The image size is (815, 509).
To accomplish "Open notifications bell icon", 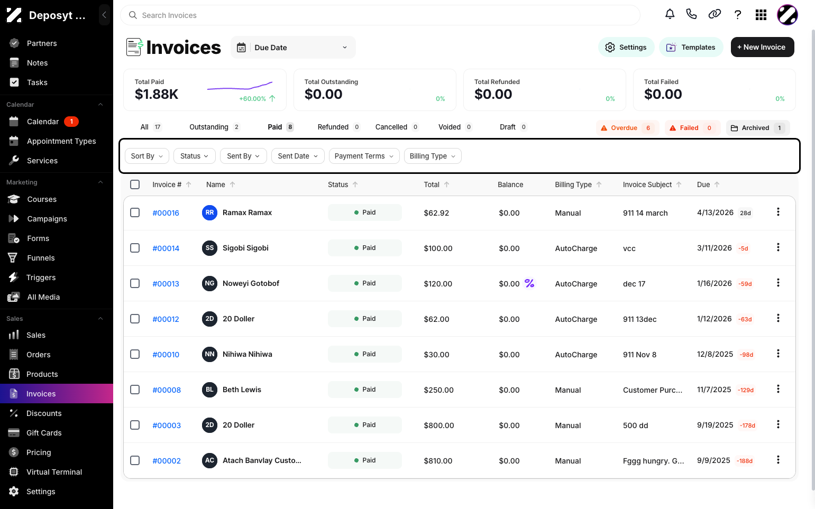I will coord(670,14).
